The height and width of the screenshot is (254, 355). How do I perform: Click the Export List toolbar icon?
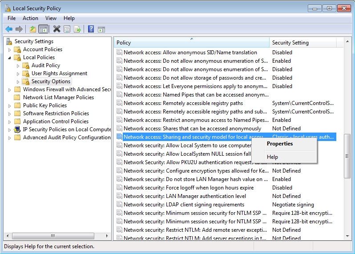pyautogui.click(x=77, y=29)
